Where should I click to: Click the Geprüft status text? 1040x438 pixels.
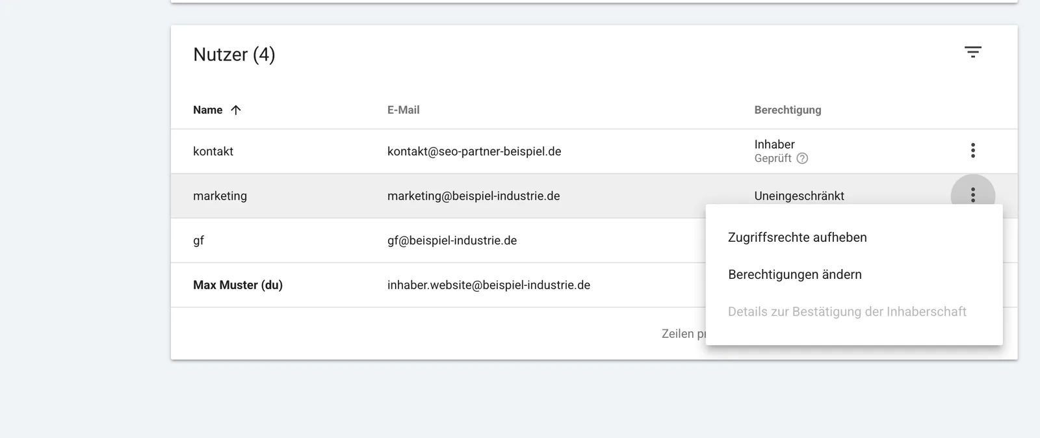(773, 159)
